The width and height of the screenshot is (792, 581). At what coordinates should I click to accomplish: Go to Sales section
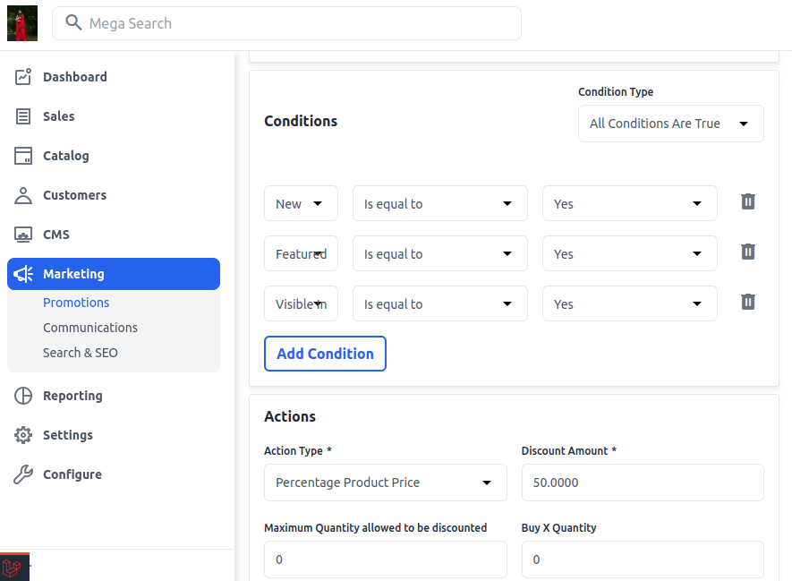click(114, 116)
